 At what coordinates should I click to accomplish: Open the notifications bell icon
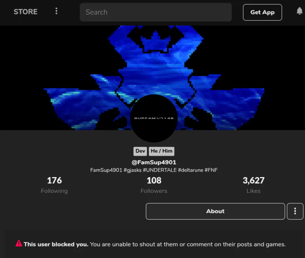[299, 11]
